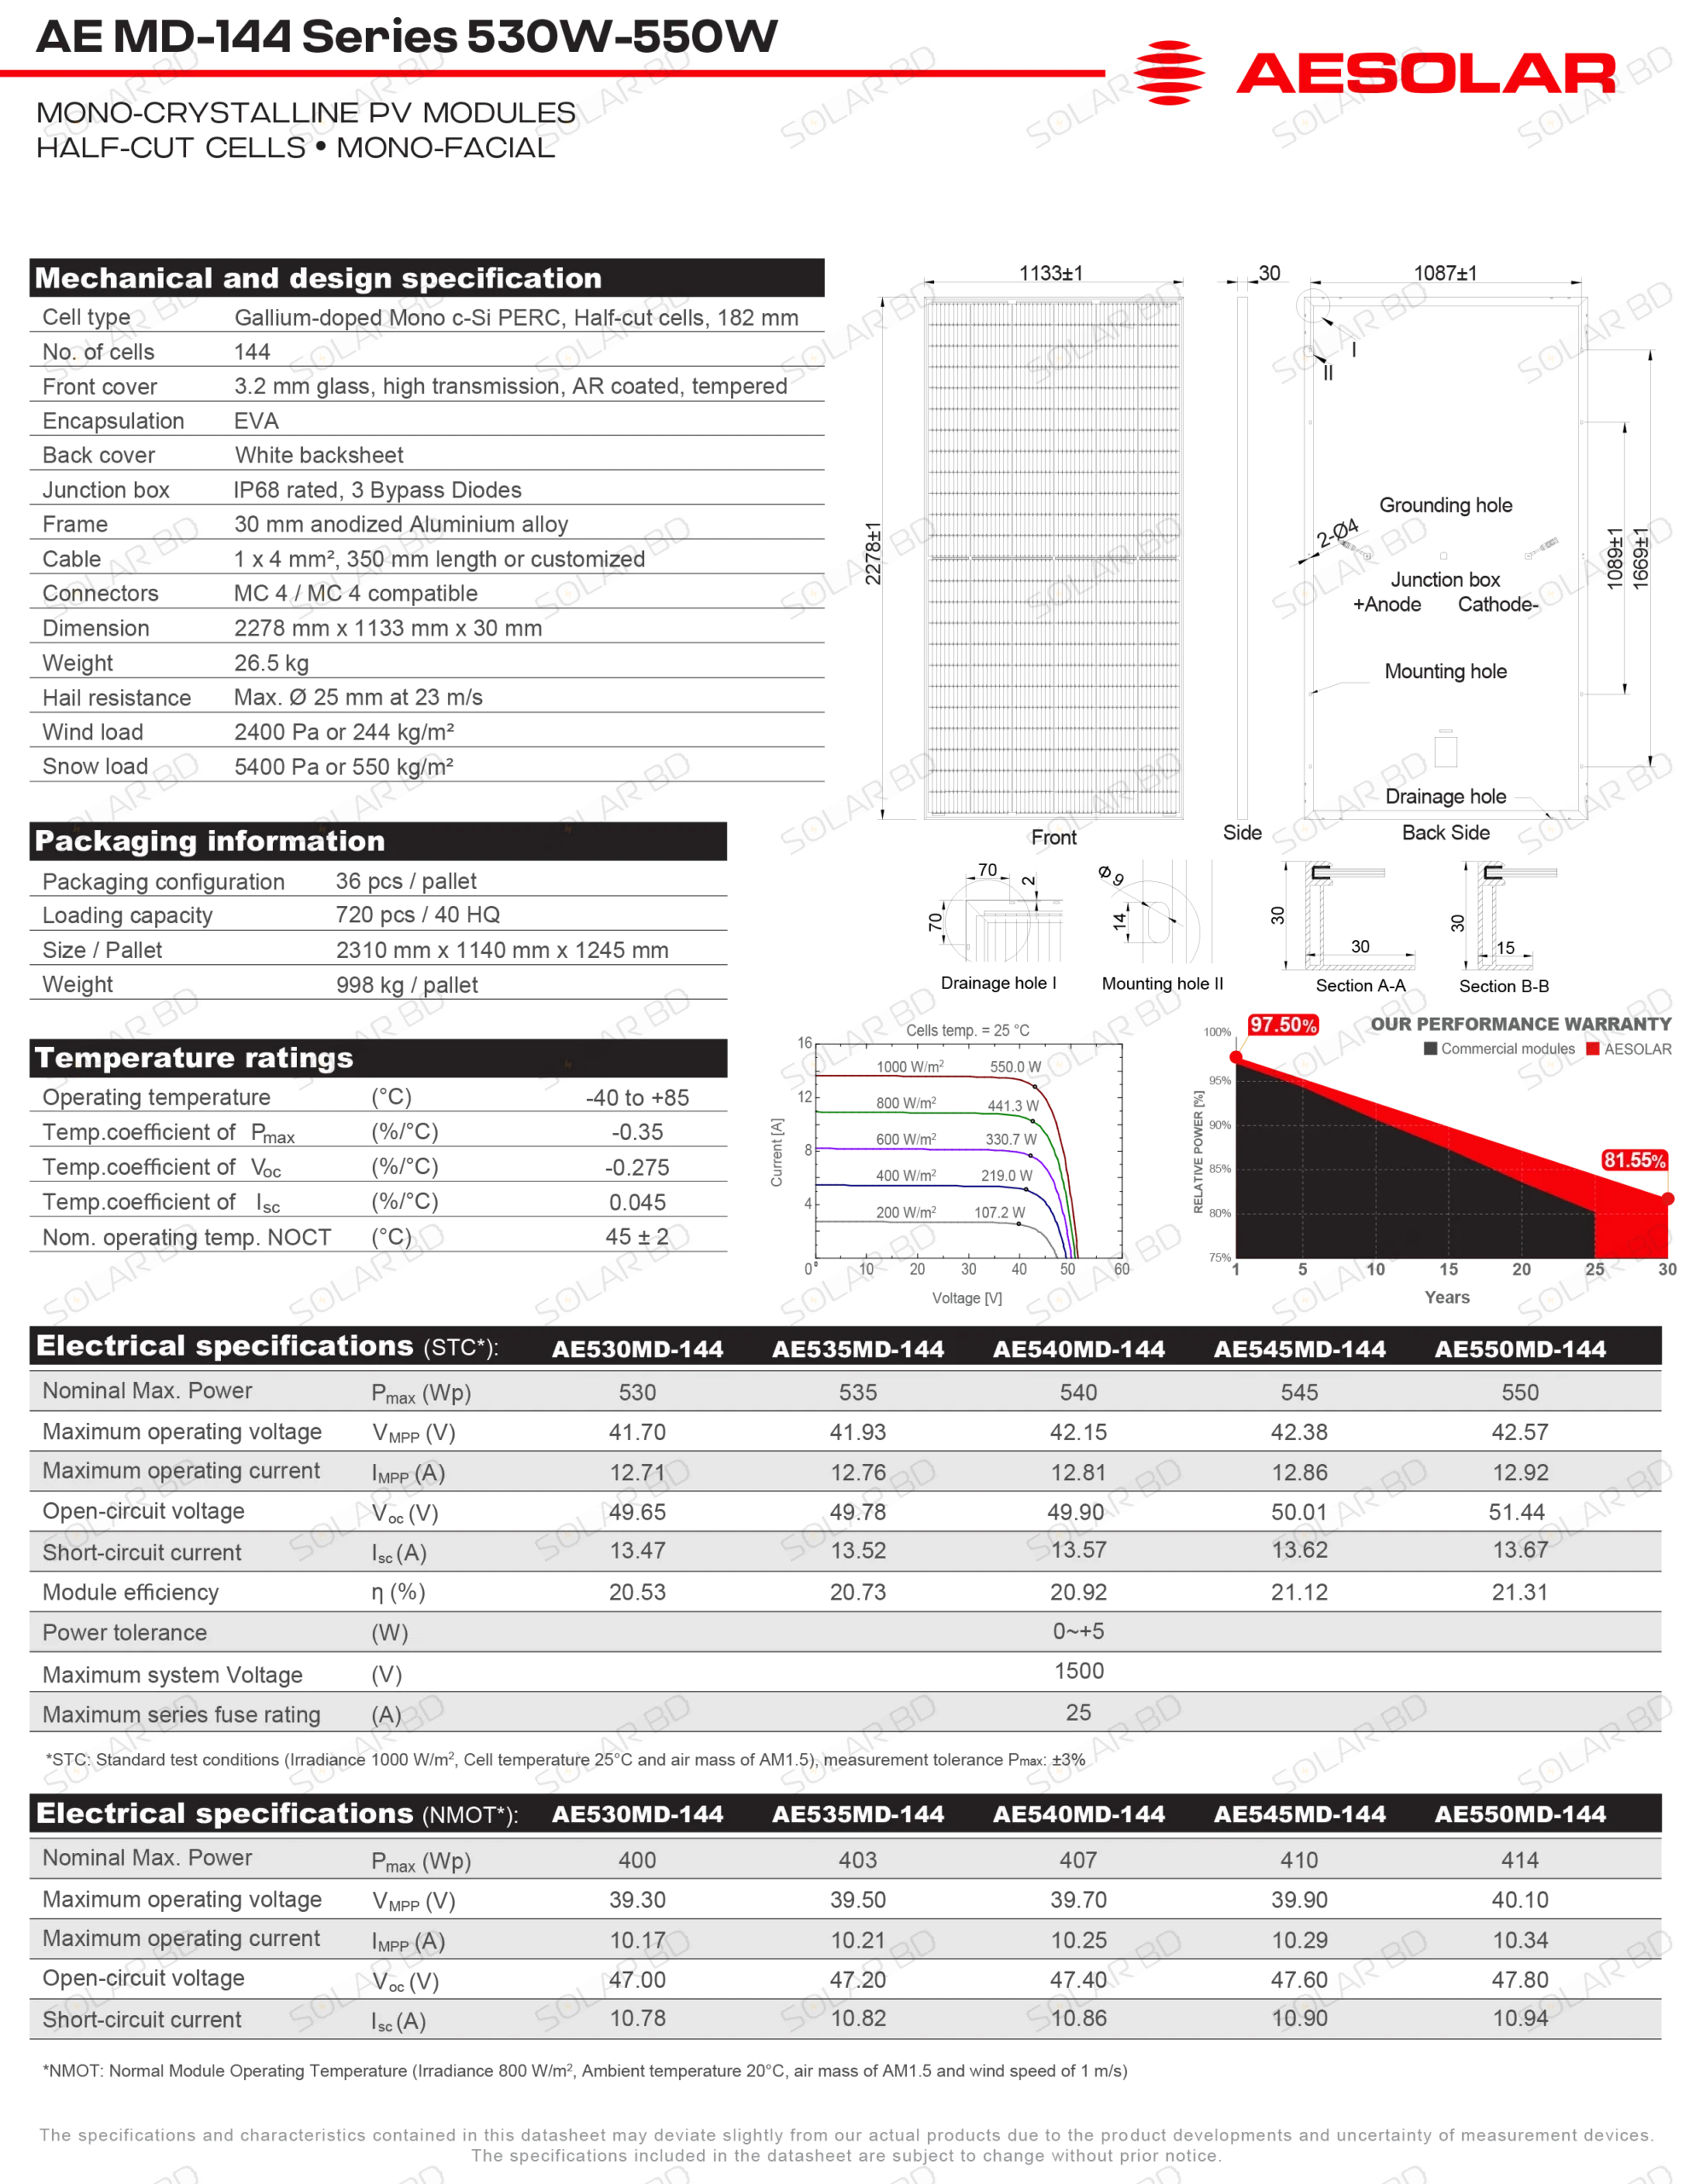Select Isc temperature coefficient "0.045"
1696x2184 pixels.
[x=637, y=1202]
